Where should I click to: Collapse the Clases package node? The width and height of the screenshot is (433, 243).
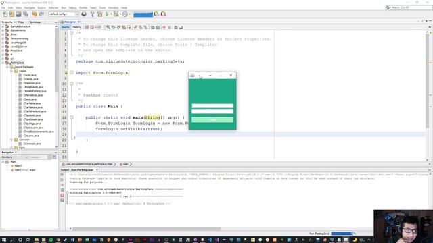click(x=12, y=71)
